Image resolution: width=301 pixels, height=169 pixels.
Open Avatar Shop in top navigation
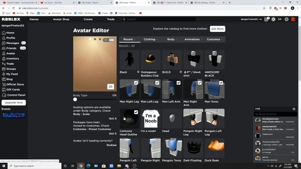coord(61,19)
